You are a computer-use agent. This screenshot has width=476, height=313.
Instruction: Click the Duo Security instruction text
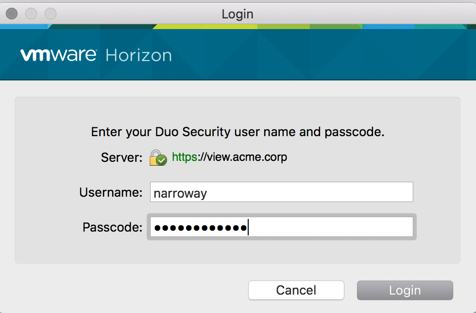click(x=238, y=131)
